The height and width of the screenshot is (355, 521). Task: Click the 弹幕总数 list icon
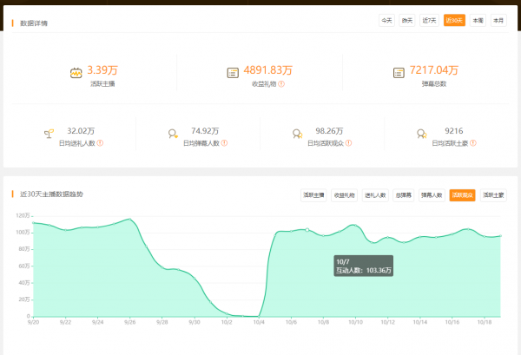398,73
